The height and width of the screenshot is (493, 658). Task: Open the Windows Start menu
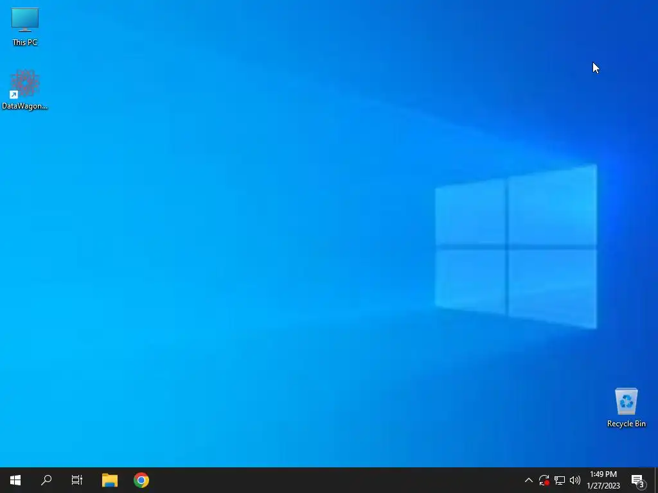(15, 480)
